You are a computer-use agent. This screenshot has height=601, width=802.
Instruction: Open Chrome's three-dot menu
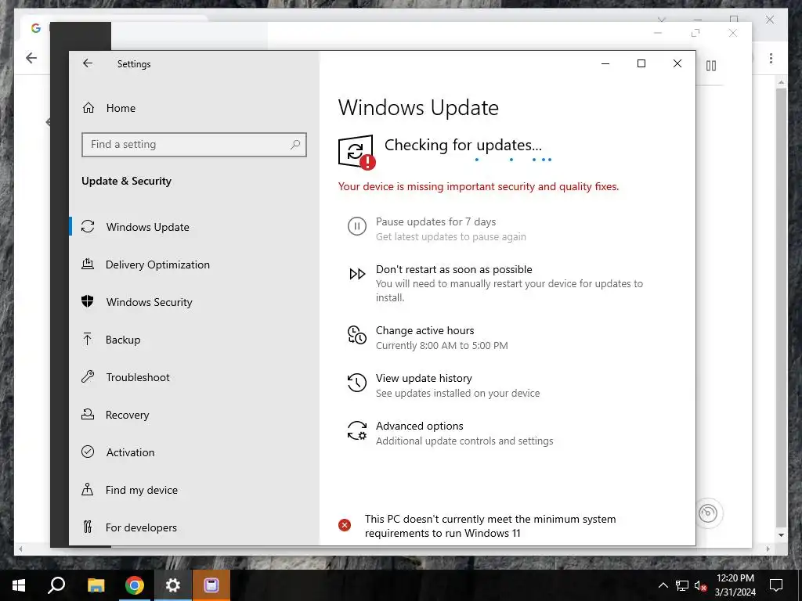click(771, 58)
